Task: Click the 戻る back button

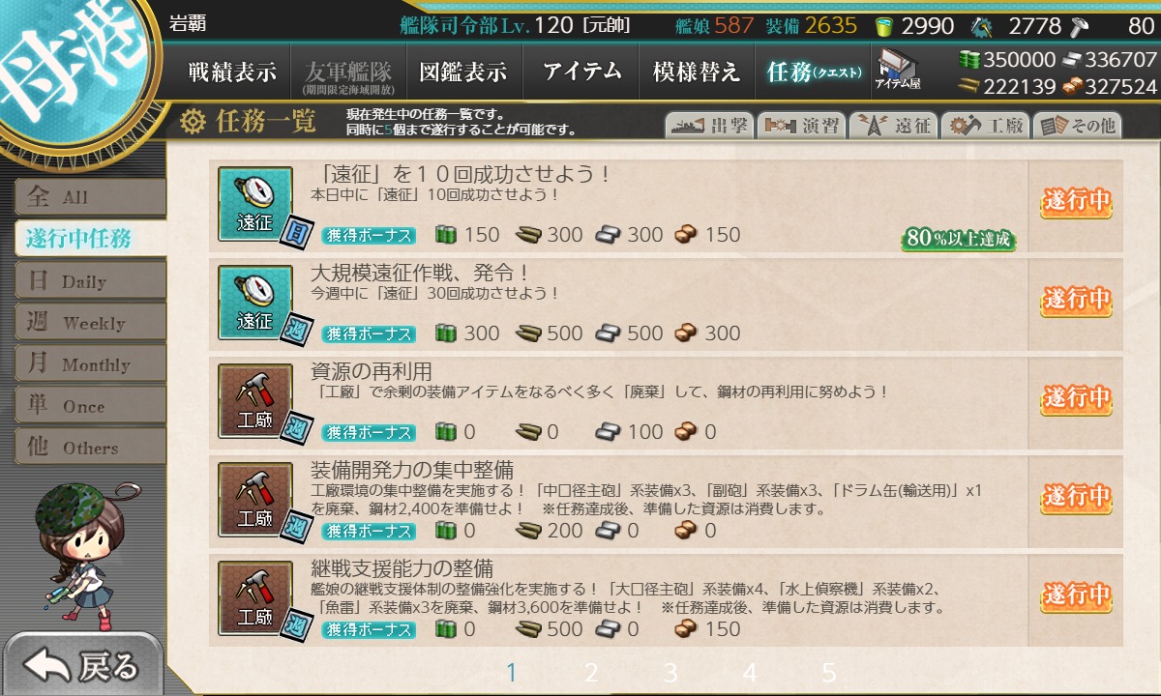Action: pyautogui.click(x=81, y=666)
